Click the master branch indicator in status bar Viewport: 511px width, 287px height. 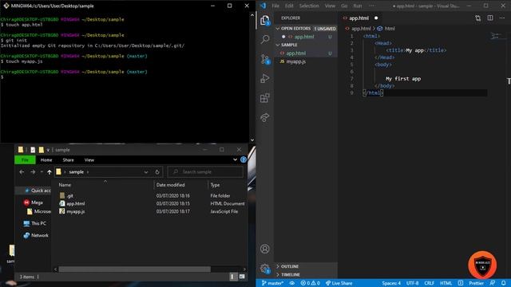(272, 283)
